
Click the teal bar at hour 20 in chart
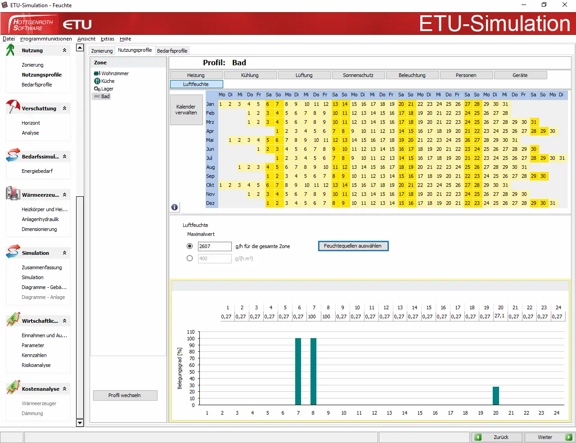click(x=496, y=396)
